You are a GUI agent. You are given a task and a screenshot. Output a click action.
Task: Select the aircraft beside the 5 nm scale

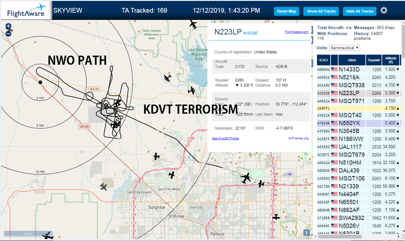(x=48, y=235)
